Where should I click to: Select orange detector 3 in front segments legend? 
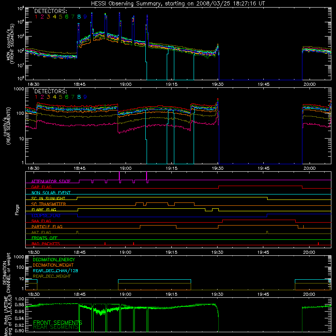pos(48,17)
